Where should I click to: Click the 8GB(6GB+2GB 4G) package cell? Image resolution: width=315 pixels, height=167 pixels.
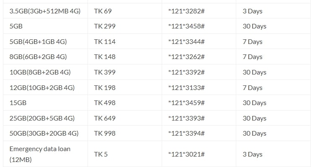click(38, 57)
